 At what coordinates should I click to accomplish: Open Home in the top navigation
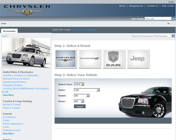pyautogui.click(x=122, y=6)
